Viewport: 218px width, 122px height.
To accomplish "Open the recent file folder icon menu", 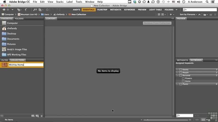I will 205,15.
